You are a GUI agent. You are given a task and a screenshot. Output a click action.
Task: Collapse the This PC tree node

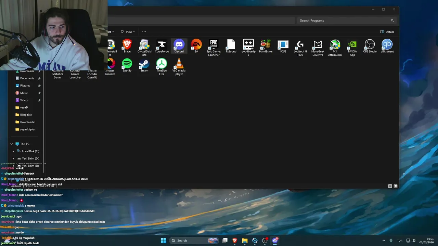(x=11, y=144)
